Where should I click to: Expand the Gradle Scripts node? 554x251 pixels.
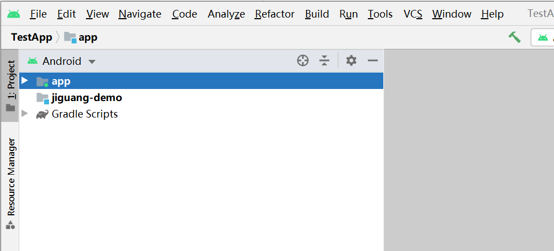pyautogui.click(x=24, y=114)
